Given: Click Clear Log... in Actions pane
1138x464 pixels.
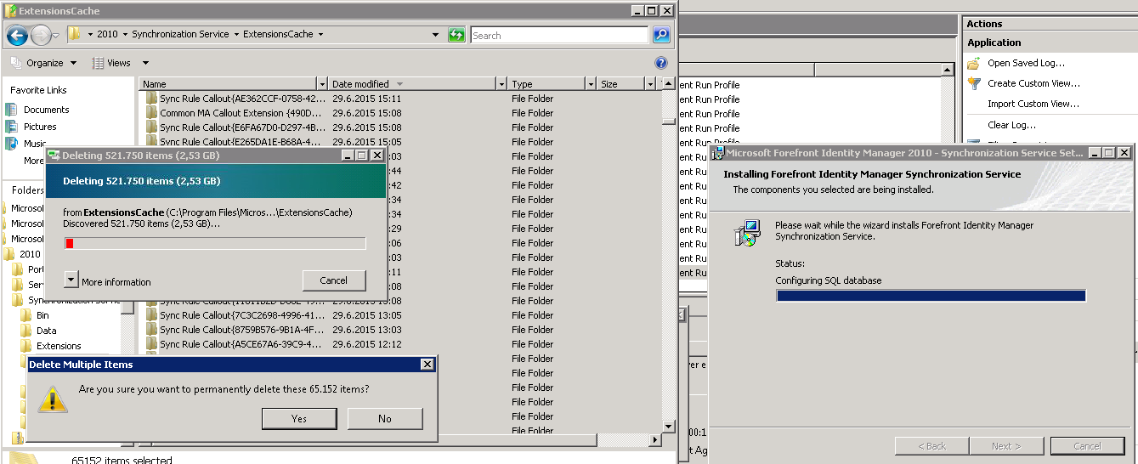Looking at the screenshot, I should tap(1011, 125).
